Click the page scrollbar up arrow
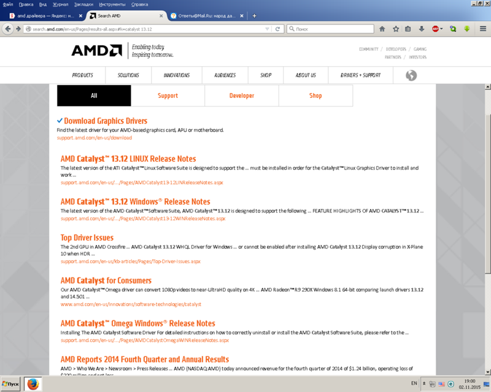This screenshot has width=491, height=392. [x=488, y=86]
